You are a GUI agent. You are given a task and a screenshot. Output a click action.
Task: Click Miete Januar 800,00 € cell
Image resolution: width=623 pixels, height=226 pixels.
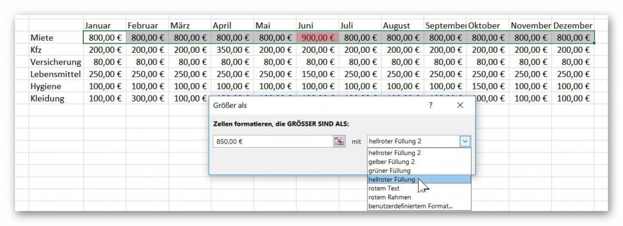tap(105, 38)
